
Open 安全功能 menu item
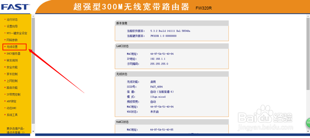[x=12, y=67]
